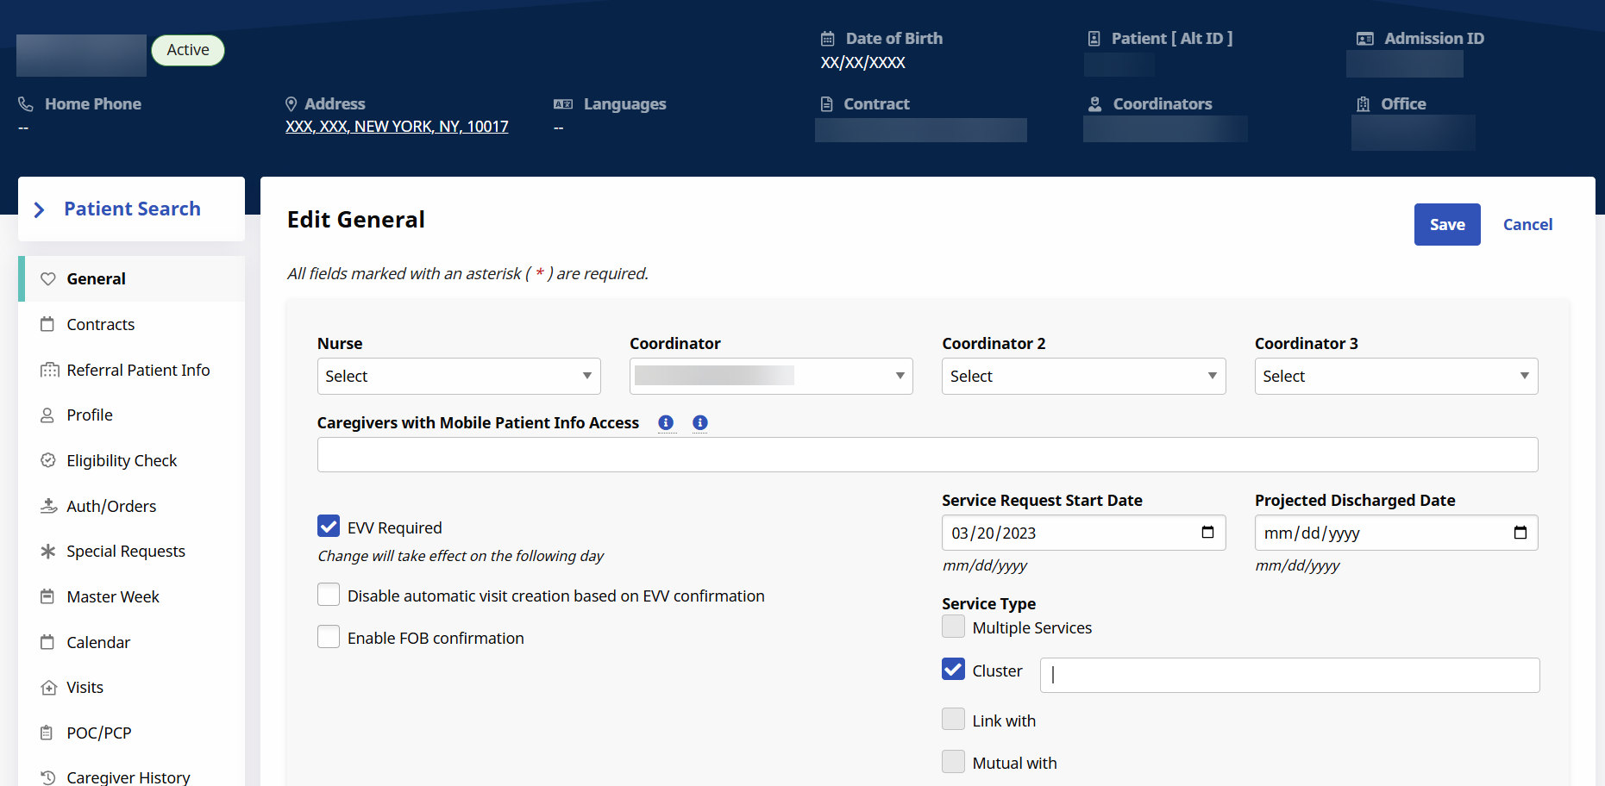Click the Eligibility Check sidebar icon
The image size is (1605, 786).
click(x=48, y=460)
